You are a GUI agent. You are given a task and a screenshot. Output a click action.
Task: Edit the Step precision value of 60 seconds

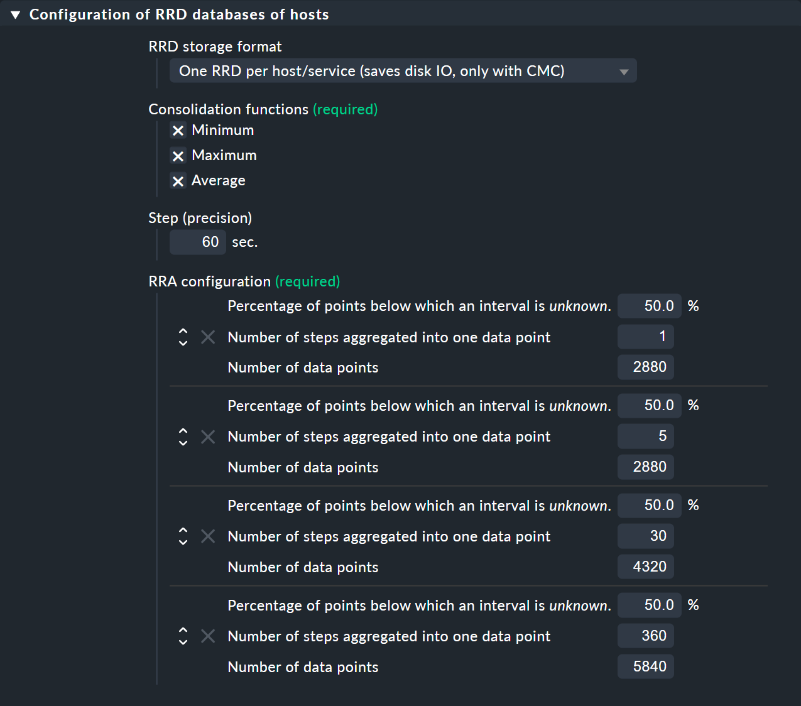coord(197,242)
